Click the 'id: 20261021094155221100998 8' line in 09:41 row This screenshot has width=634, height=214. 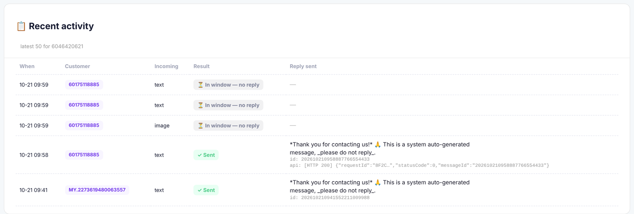(330, 198)
